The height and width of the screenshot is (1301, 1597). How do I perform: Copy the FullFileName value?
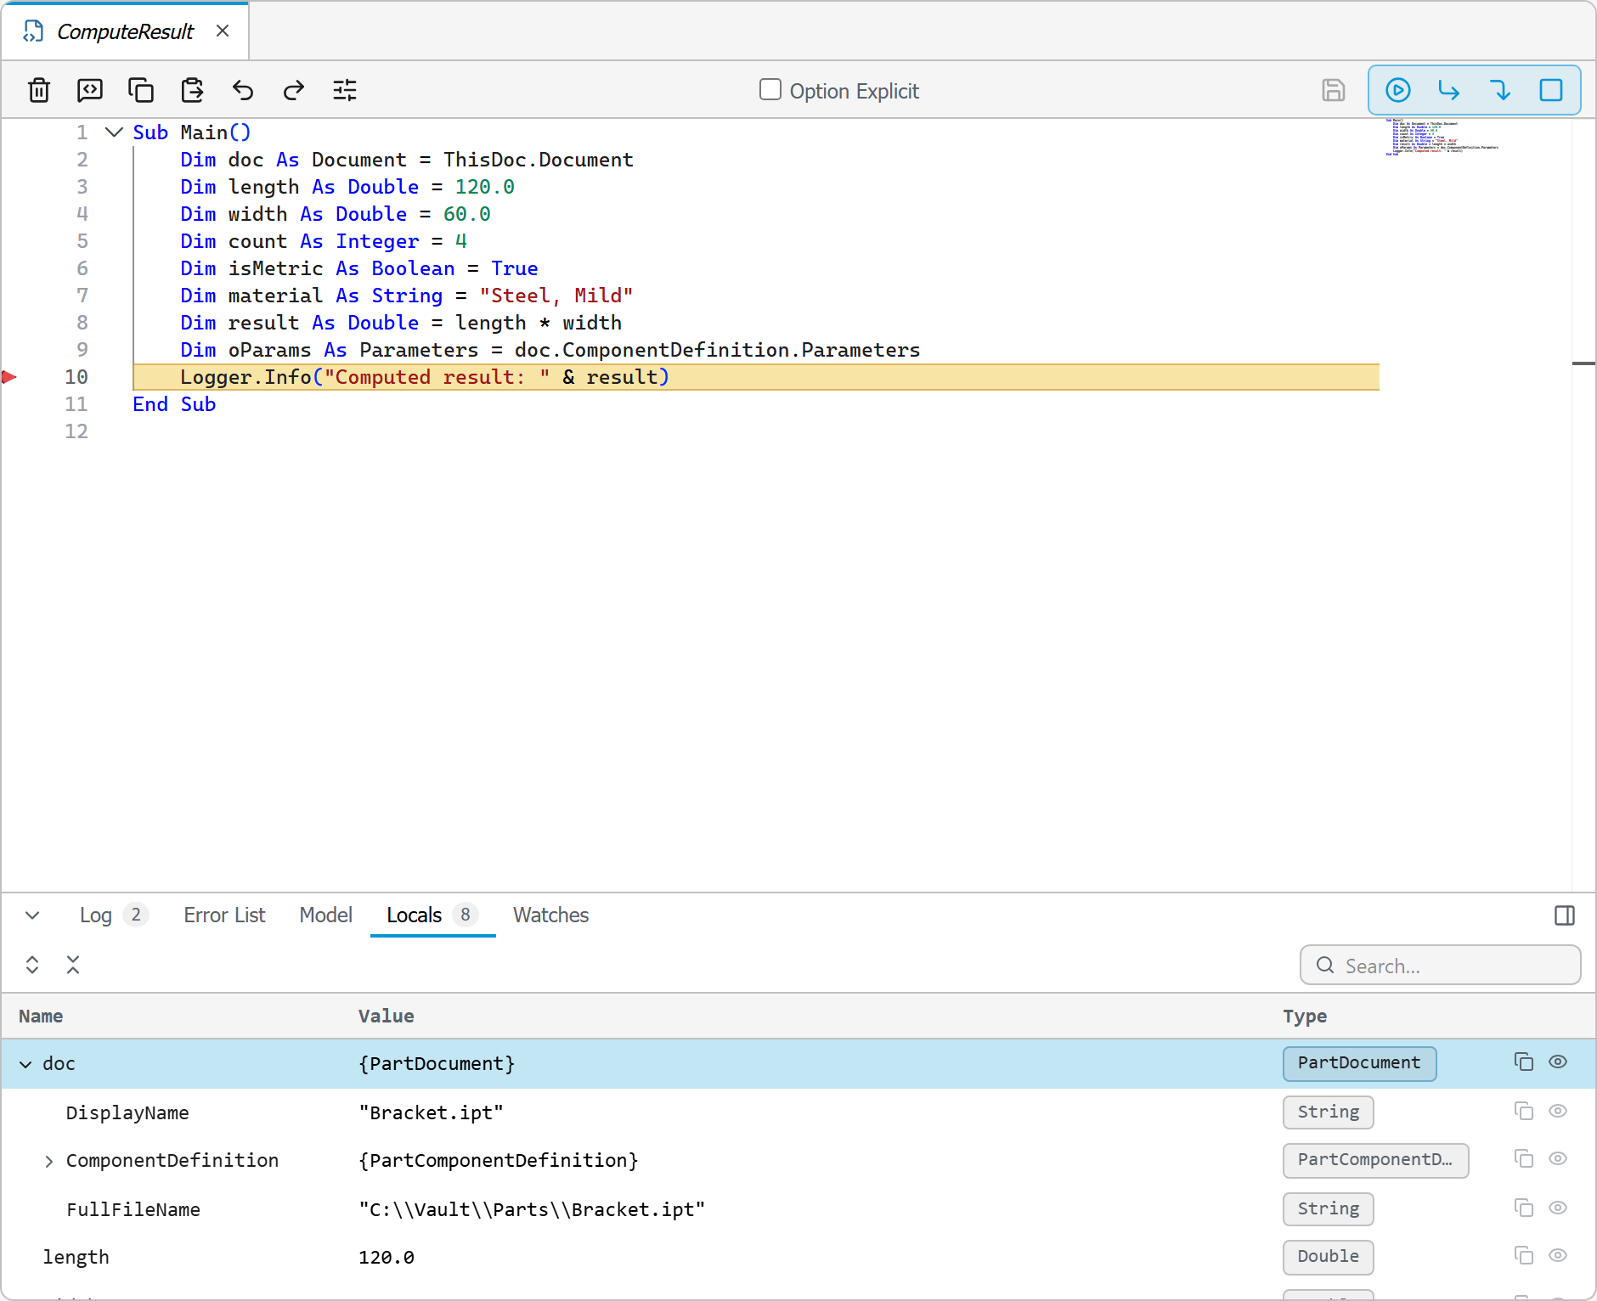(1524, 1208)
